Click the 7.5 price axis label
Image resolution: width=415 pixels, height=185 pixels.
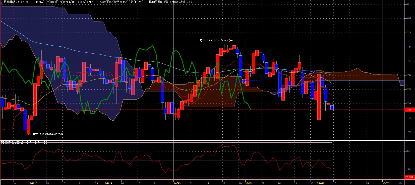click(x=409, y=89)
